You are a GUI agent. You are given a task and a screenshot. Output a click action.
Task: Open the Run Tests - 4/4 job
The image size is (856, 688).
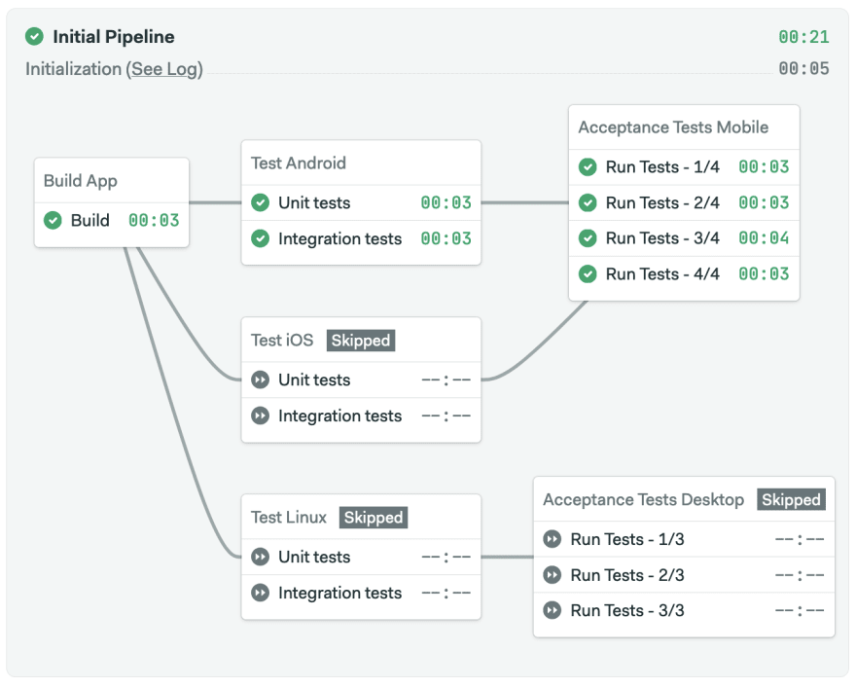tap(684, 273)
